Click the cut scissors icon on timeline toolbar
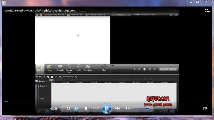This screenshot has height=120, width=214. 44,77
